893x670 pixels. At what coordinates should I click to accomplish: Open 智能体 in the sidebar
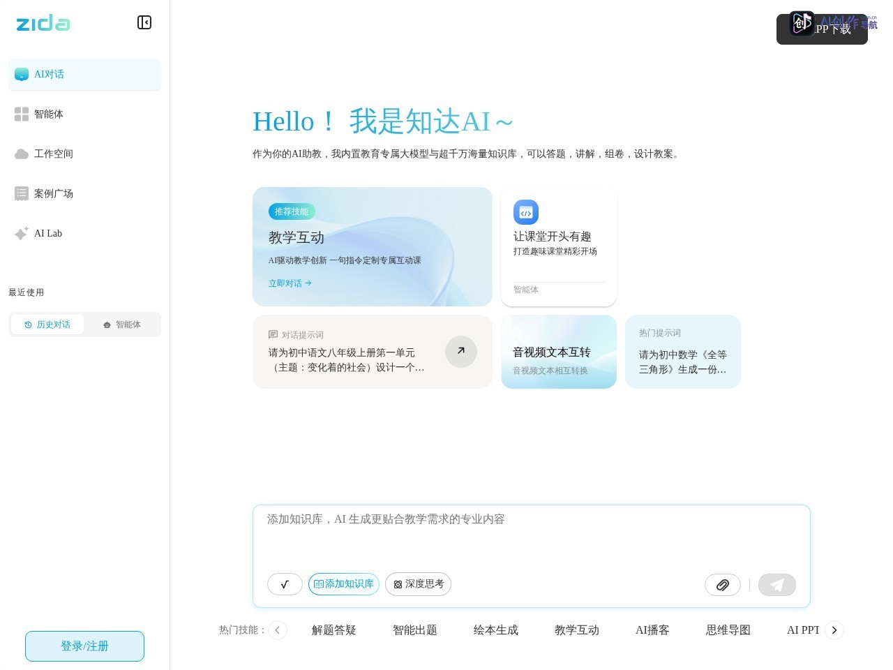[84, 114]
